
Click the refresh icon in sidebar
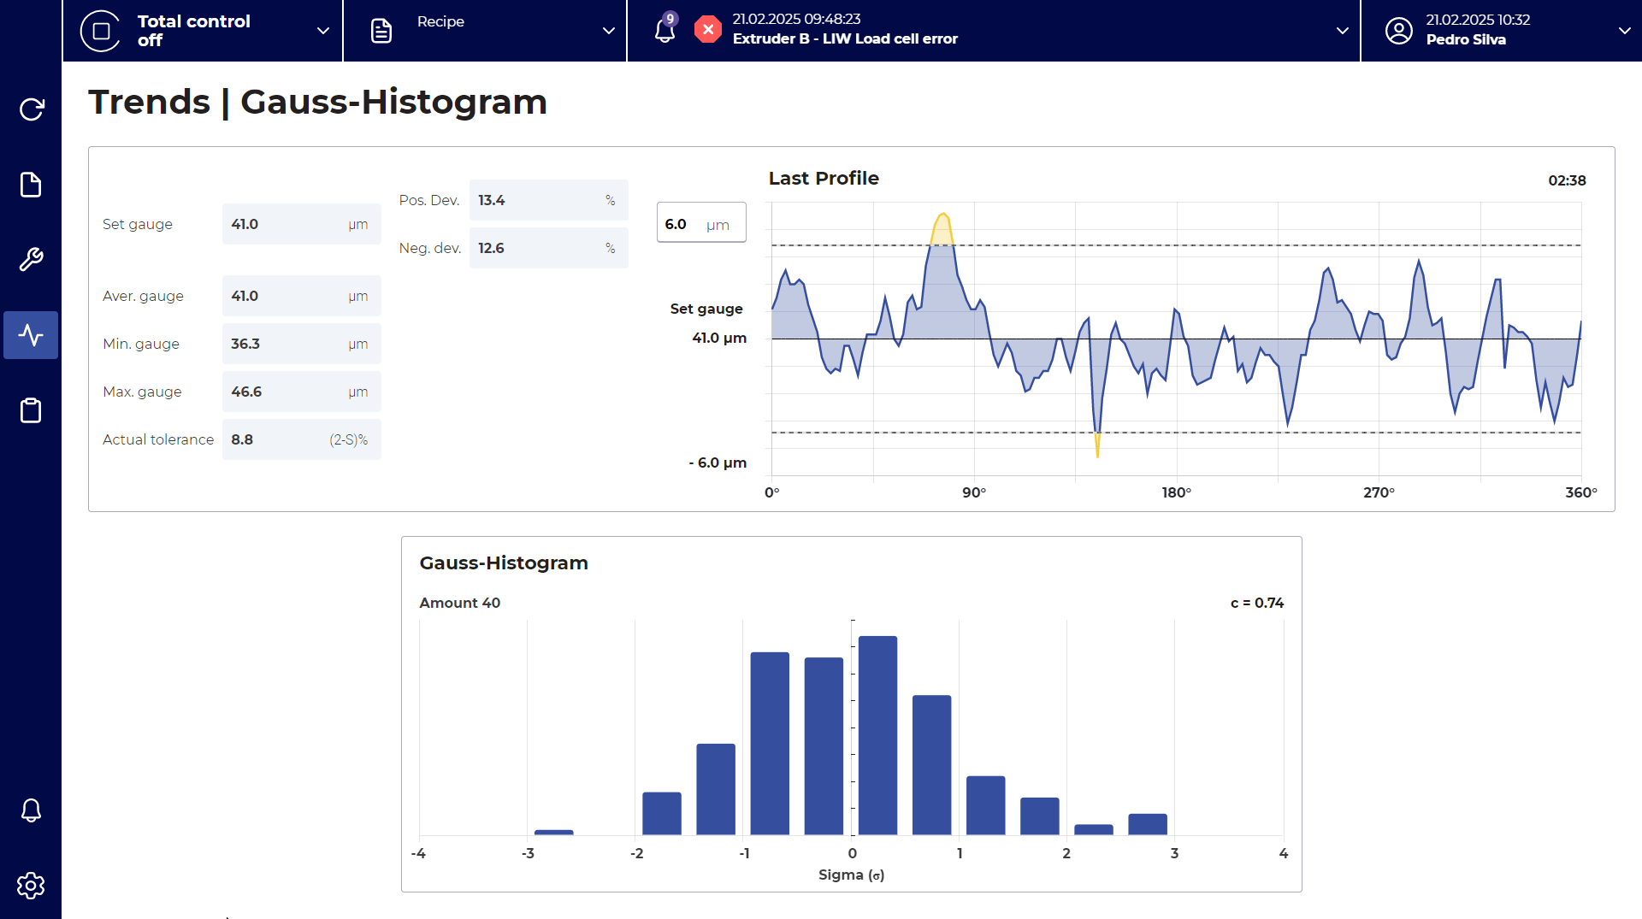[31, 109]
